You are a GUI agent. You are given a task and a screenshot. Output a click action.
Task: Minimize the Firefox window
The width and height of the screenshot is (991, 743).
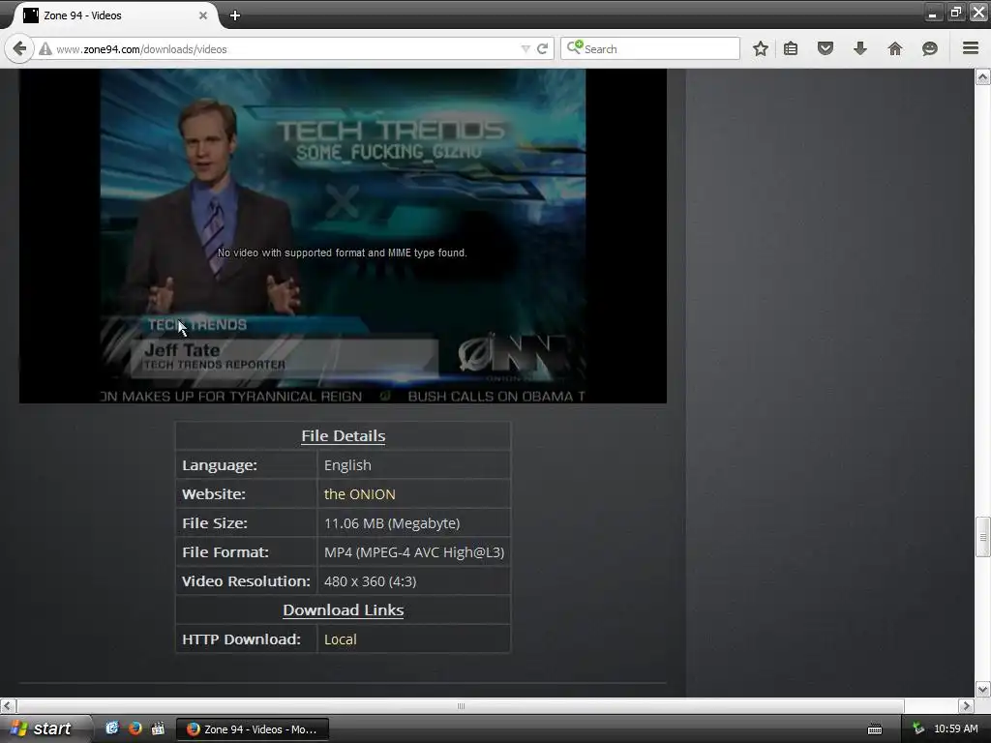click(x=933, y=13)
